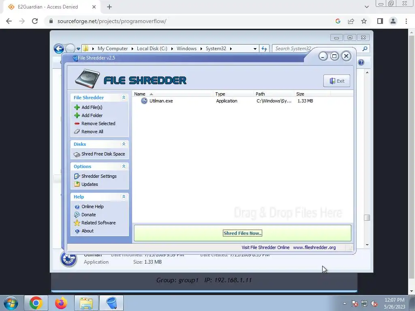Screen dimensions: 415x311
Task: Click the Explorer window scrollbar thumb
Action: click(367, 217)
